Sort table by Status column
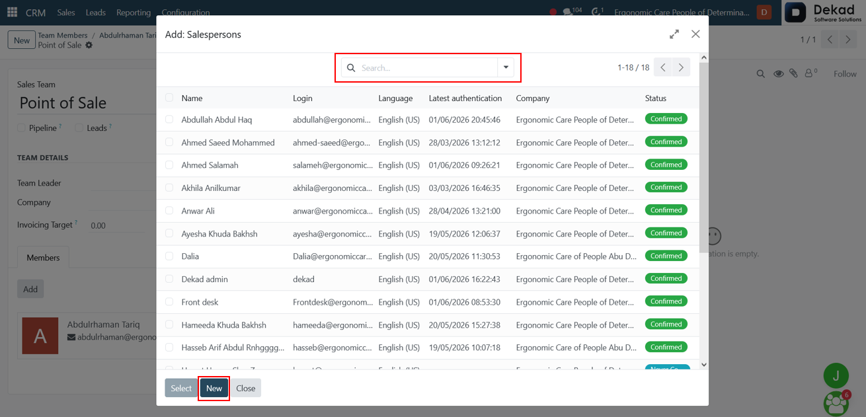The height and width of the screenshot is (417, 866). click(x=656, y=98)
